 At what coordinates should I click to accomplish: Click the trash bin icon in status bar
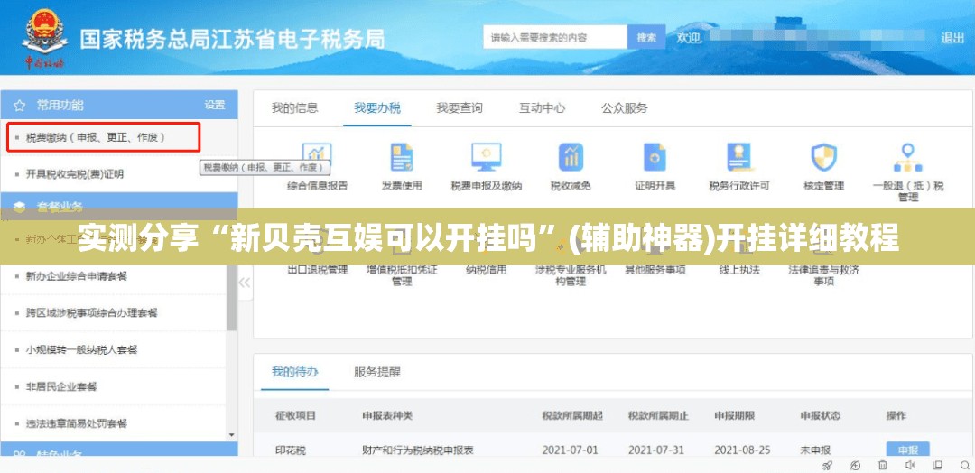(x=883, y=465)
